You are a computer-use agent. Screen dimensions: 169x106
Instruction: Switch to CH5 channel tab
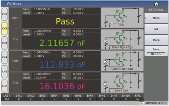5,71
